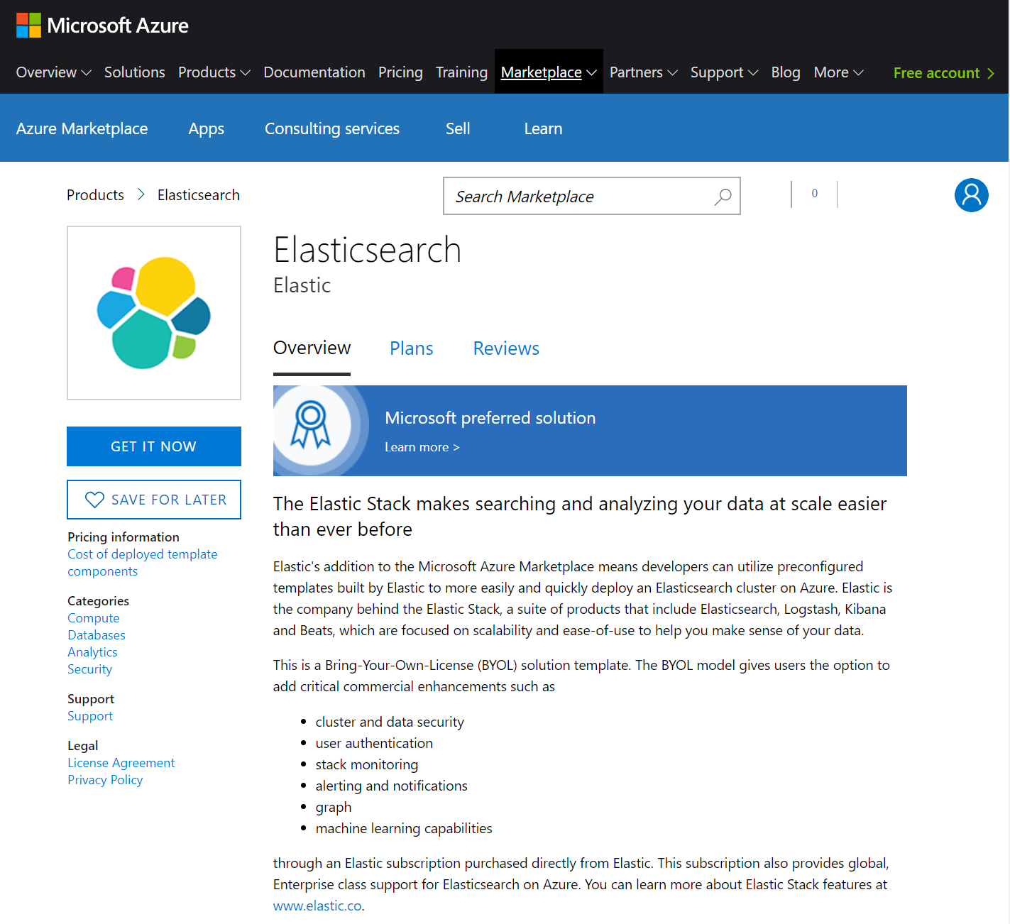Viewport: 1010px width, 924px height.
Task: Click the Microsoft Azure logo
Action: tap(102, 26)
